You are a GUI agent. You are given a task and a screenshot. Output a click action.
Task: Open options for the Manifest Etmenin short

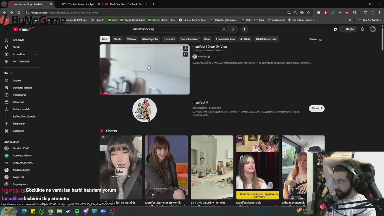coord(184,204)
